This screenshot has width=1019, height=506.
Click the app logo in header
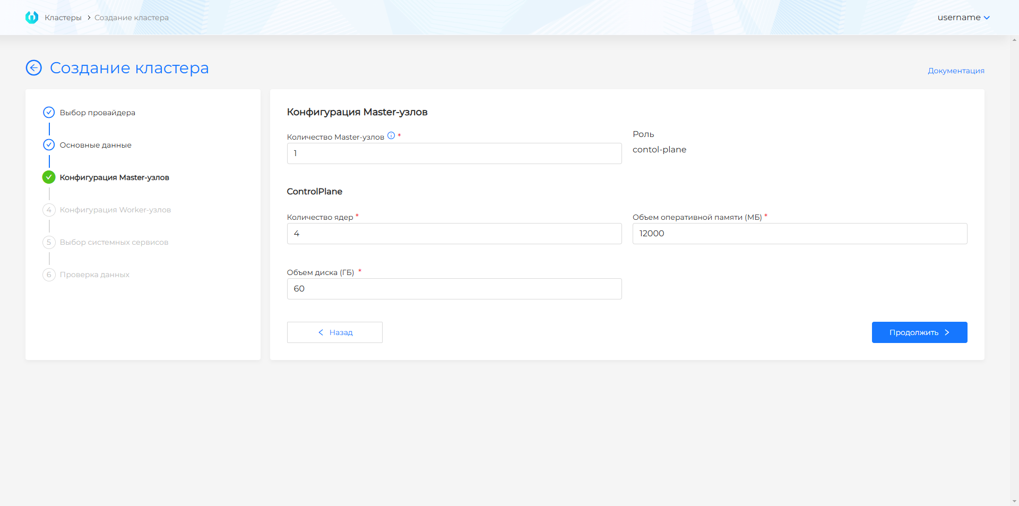point(32,18)
